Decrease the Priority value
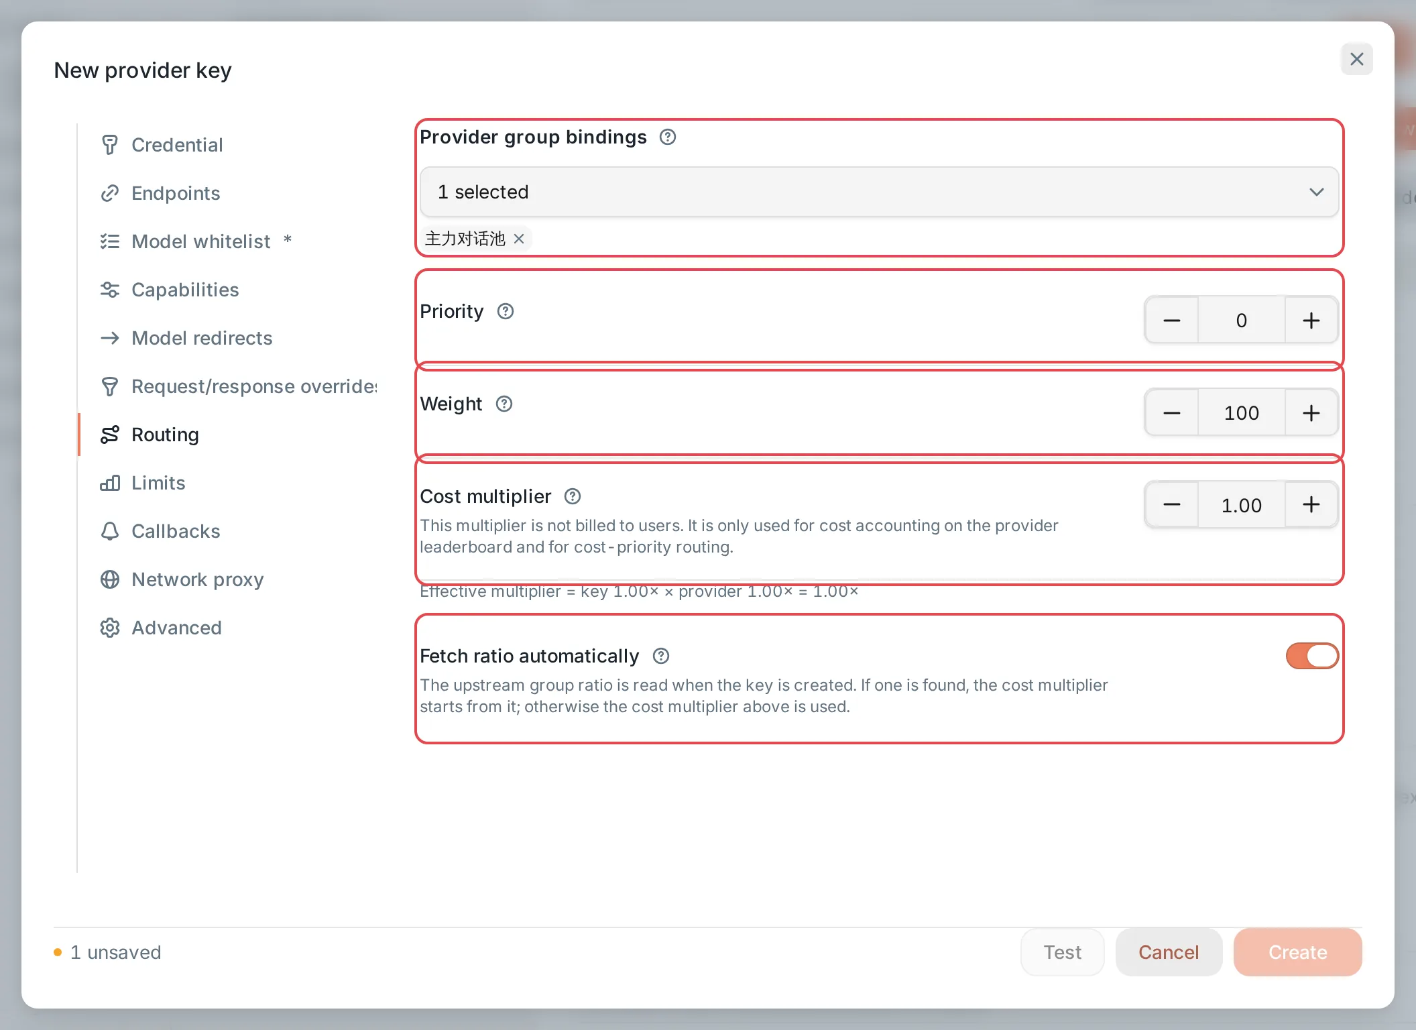1416x1030 pixels. pos(1172,321)
